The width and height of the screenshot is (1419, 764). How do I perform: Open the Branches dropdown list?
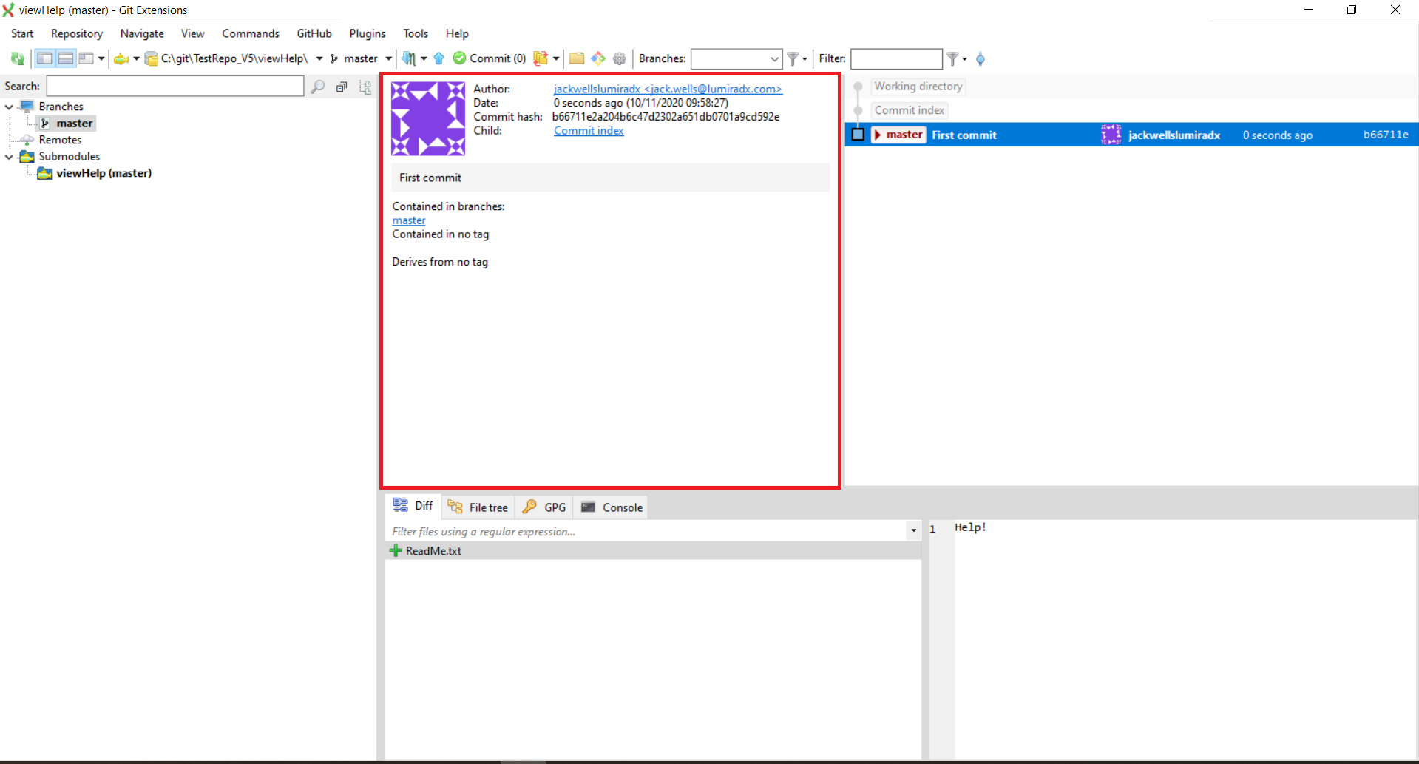tap(773, 58)
